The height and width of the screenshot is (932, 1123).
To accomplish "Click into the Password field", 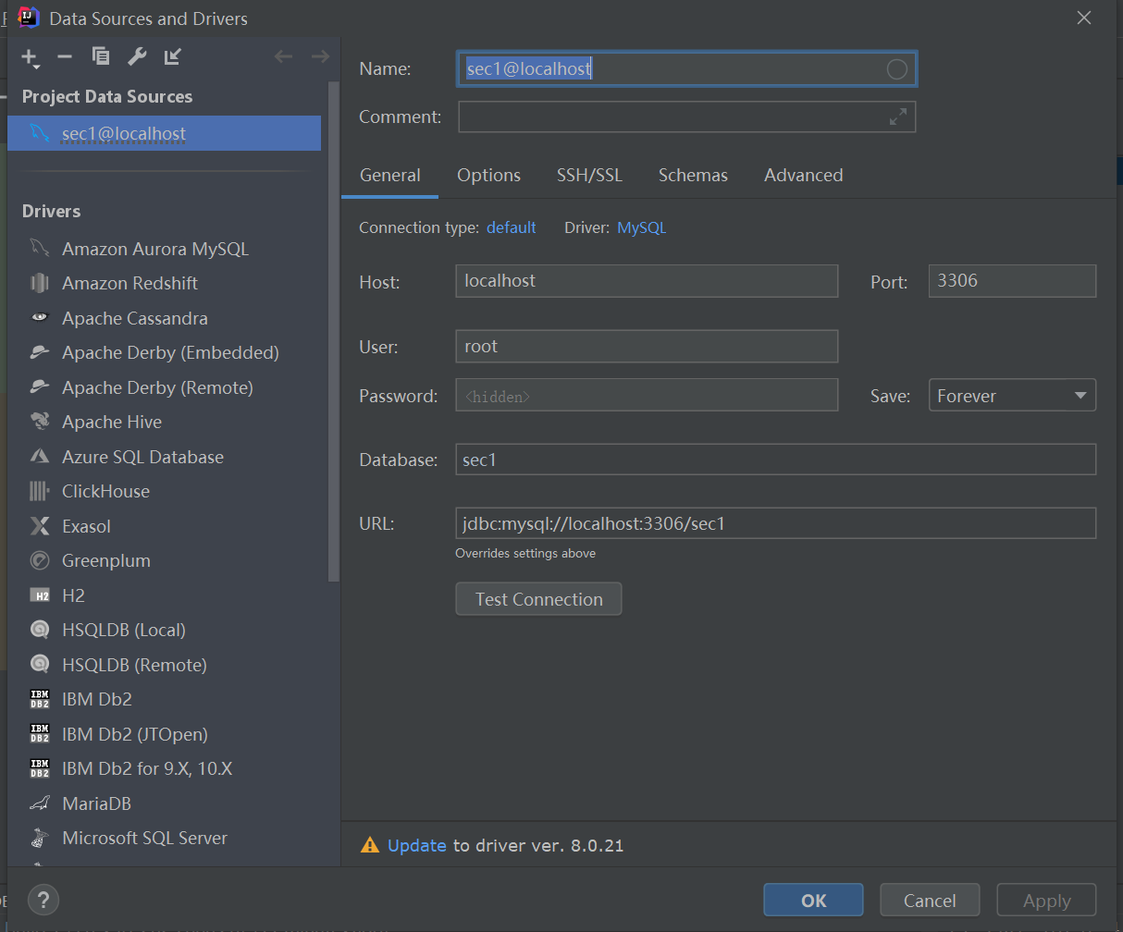I will (647, 396).
